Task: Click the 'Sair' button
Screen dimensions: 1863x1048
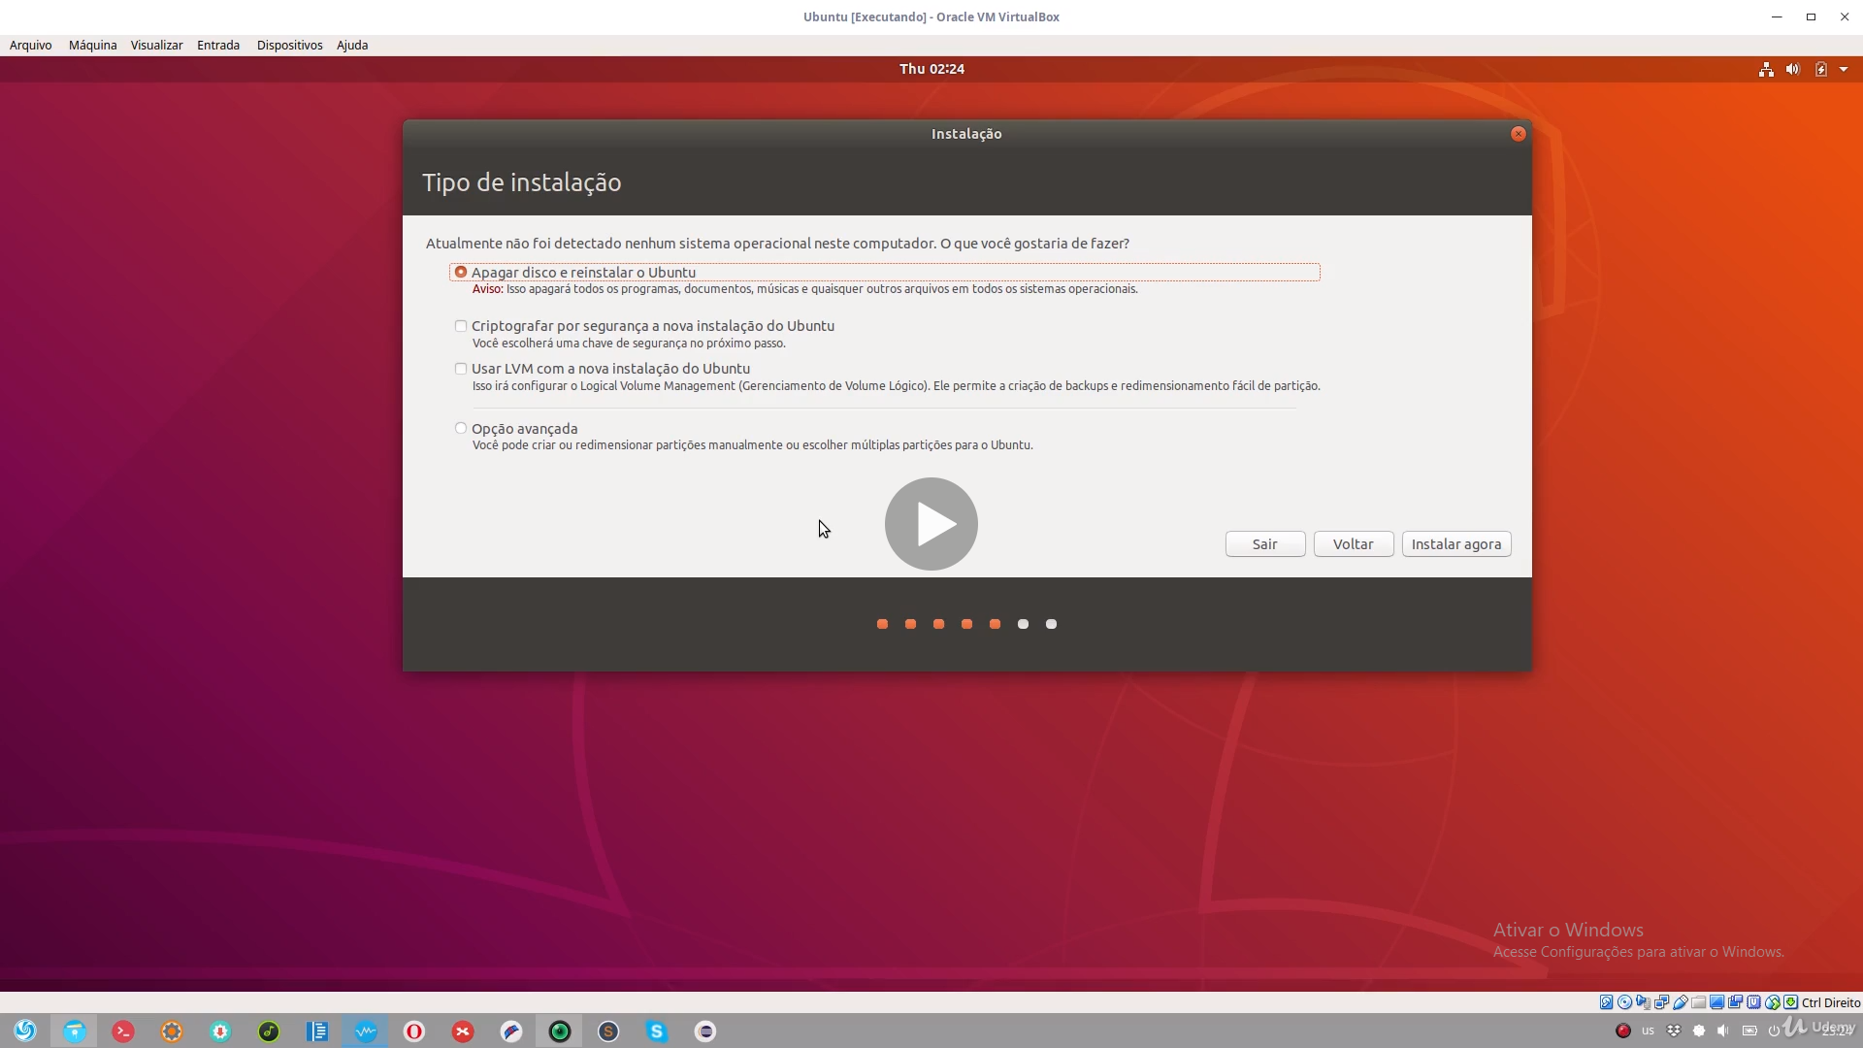Action: click(1265, 544)
